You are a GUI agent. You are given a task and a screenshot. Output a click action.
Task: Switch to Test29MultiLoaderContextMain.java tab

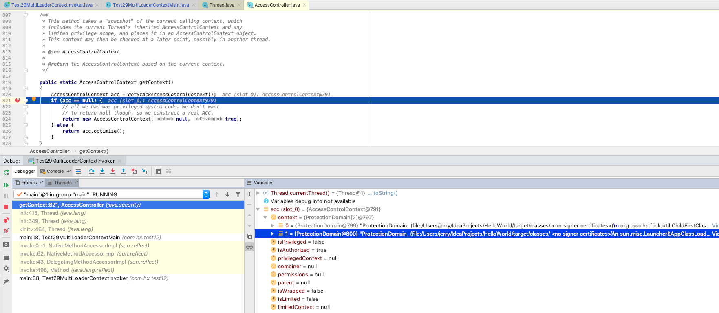pos(151,5)
